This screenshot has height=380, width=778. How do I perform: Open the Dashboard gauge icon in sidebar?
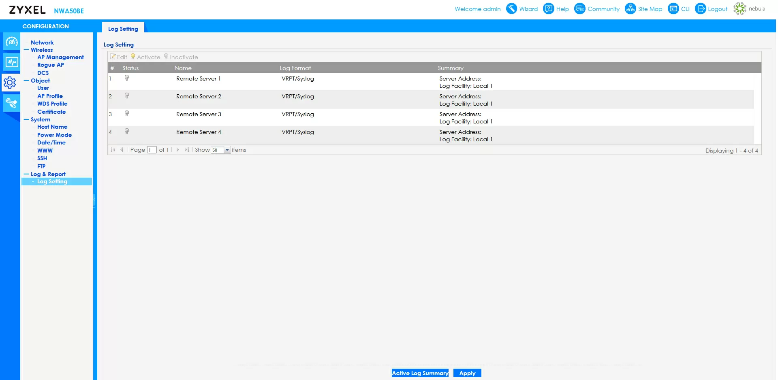(x=11, y=42)
